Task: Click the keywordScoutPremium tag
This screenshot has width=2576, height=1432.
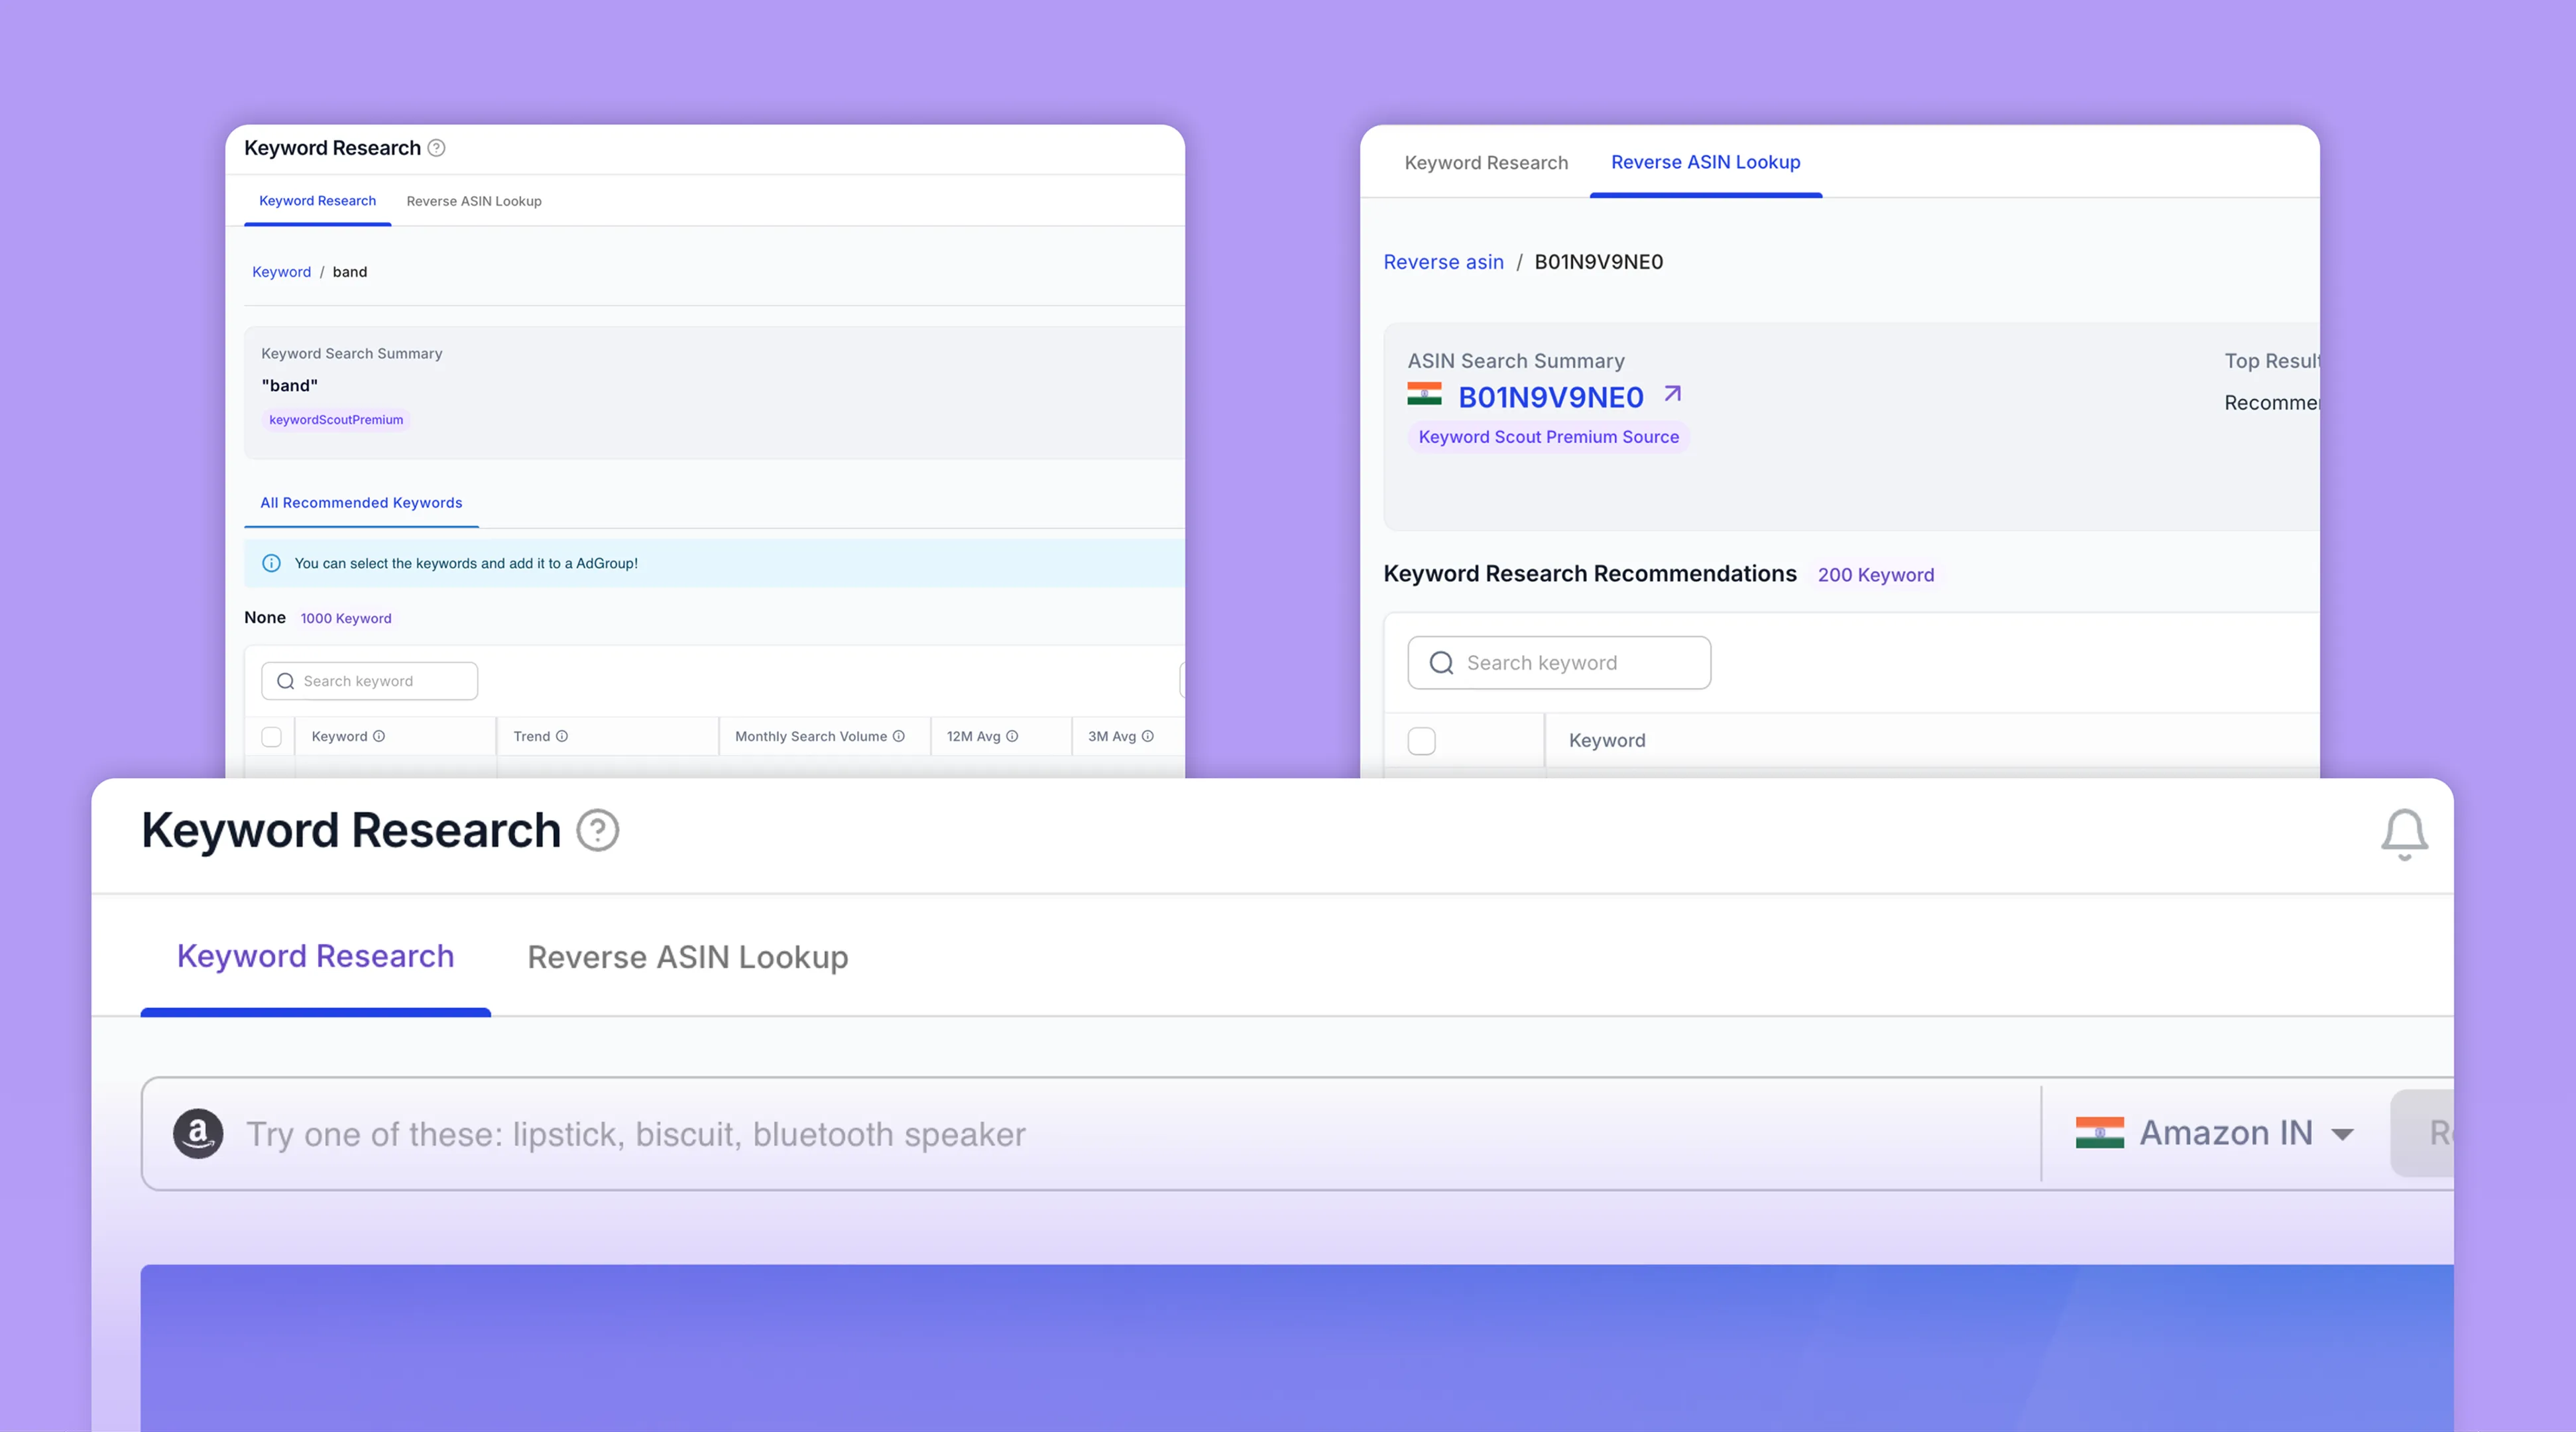Action: (x=336, y=420)
